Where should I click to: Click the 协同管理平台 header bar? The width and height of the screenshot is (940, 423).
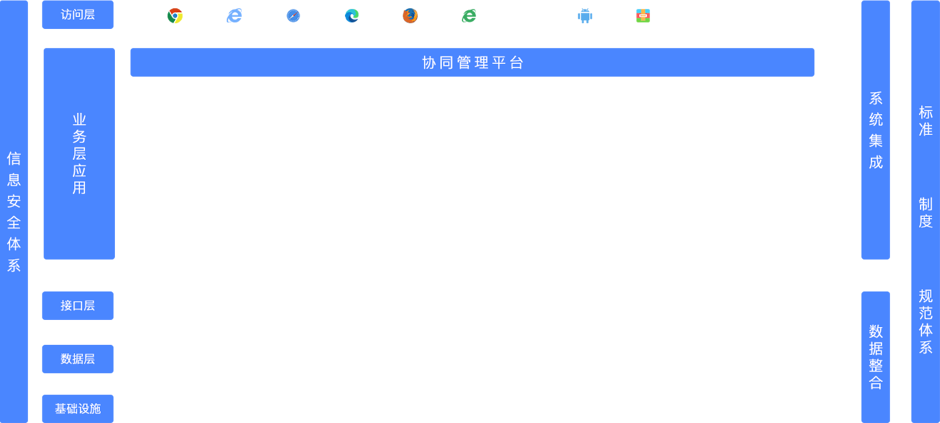pos(472,63)
